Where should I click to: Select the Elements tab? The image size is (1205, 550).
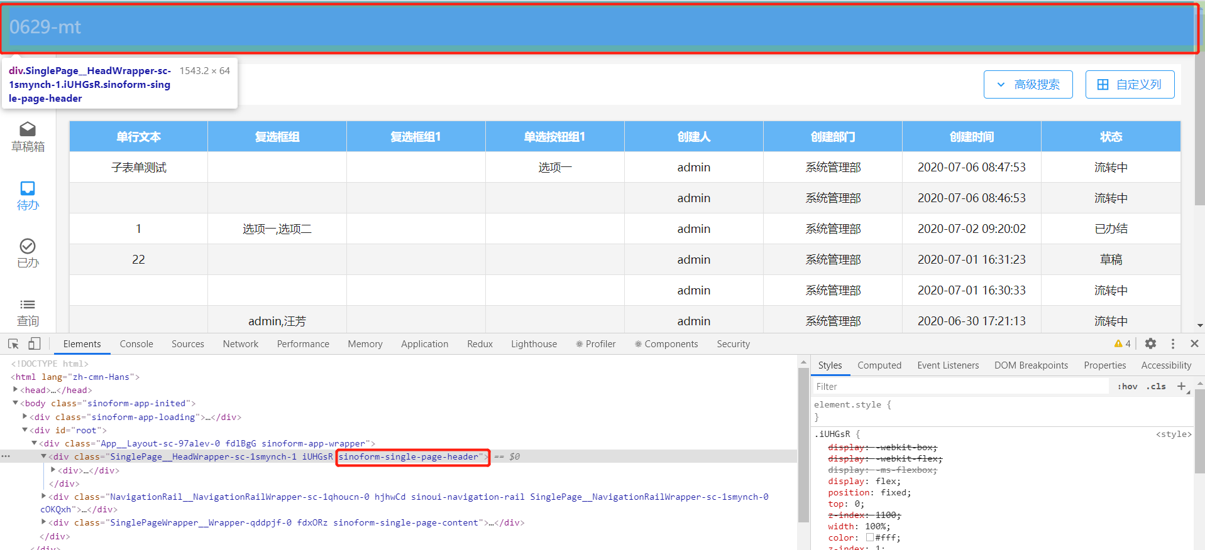click(x=82, y=344)
